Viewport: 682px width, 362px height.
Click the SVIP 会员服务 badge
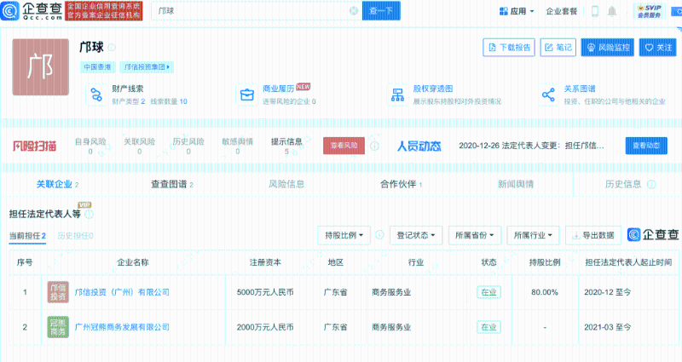point(652,11)
